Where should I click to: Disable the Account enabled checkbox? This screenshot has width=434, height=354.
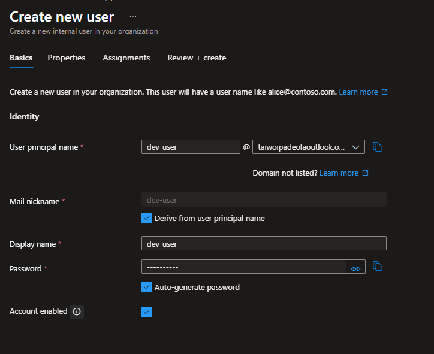click(147, 312)
